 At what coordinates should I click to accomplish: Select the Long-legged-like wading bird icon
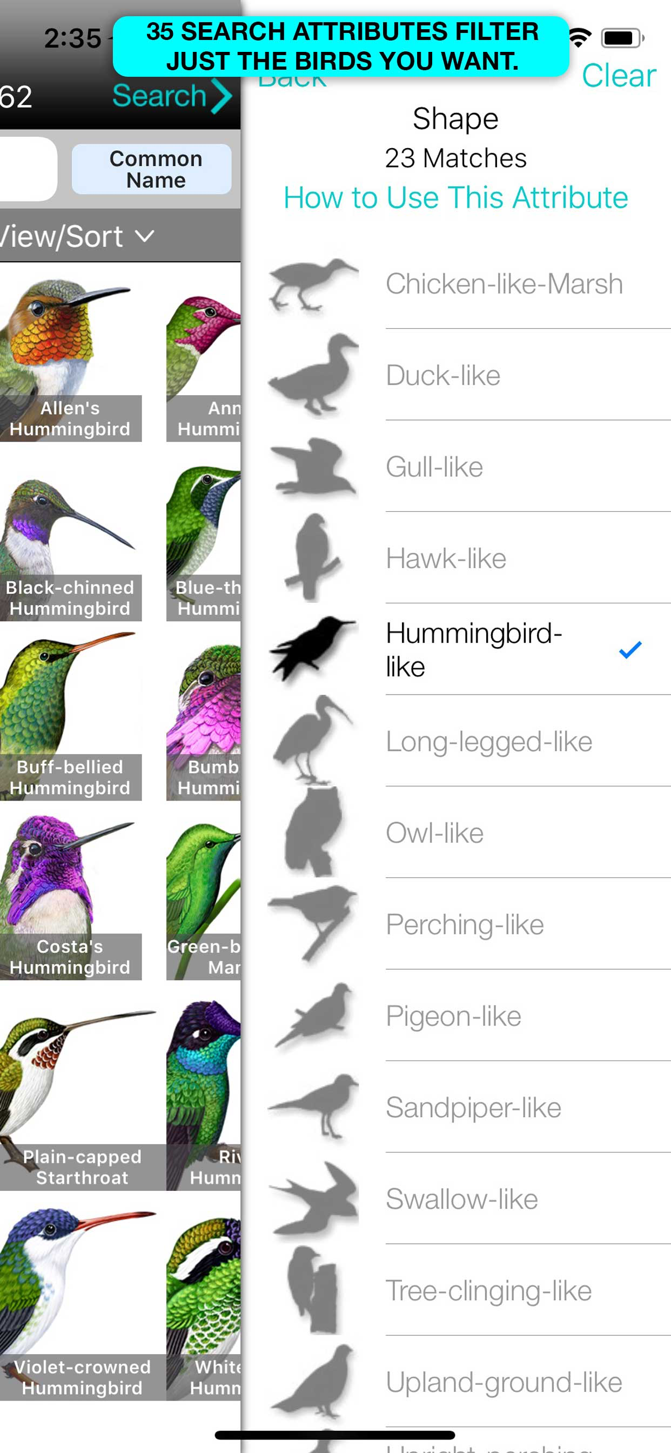(313, 741)
